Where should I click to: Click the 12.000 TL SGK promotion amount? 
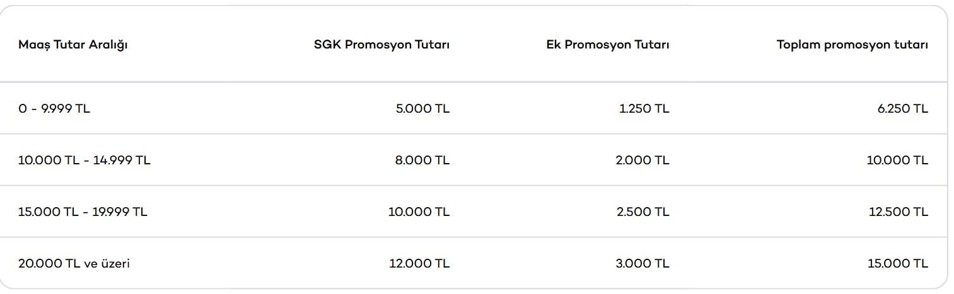(419, 263)
